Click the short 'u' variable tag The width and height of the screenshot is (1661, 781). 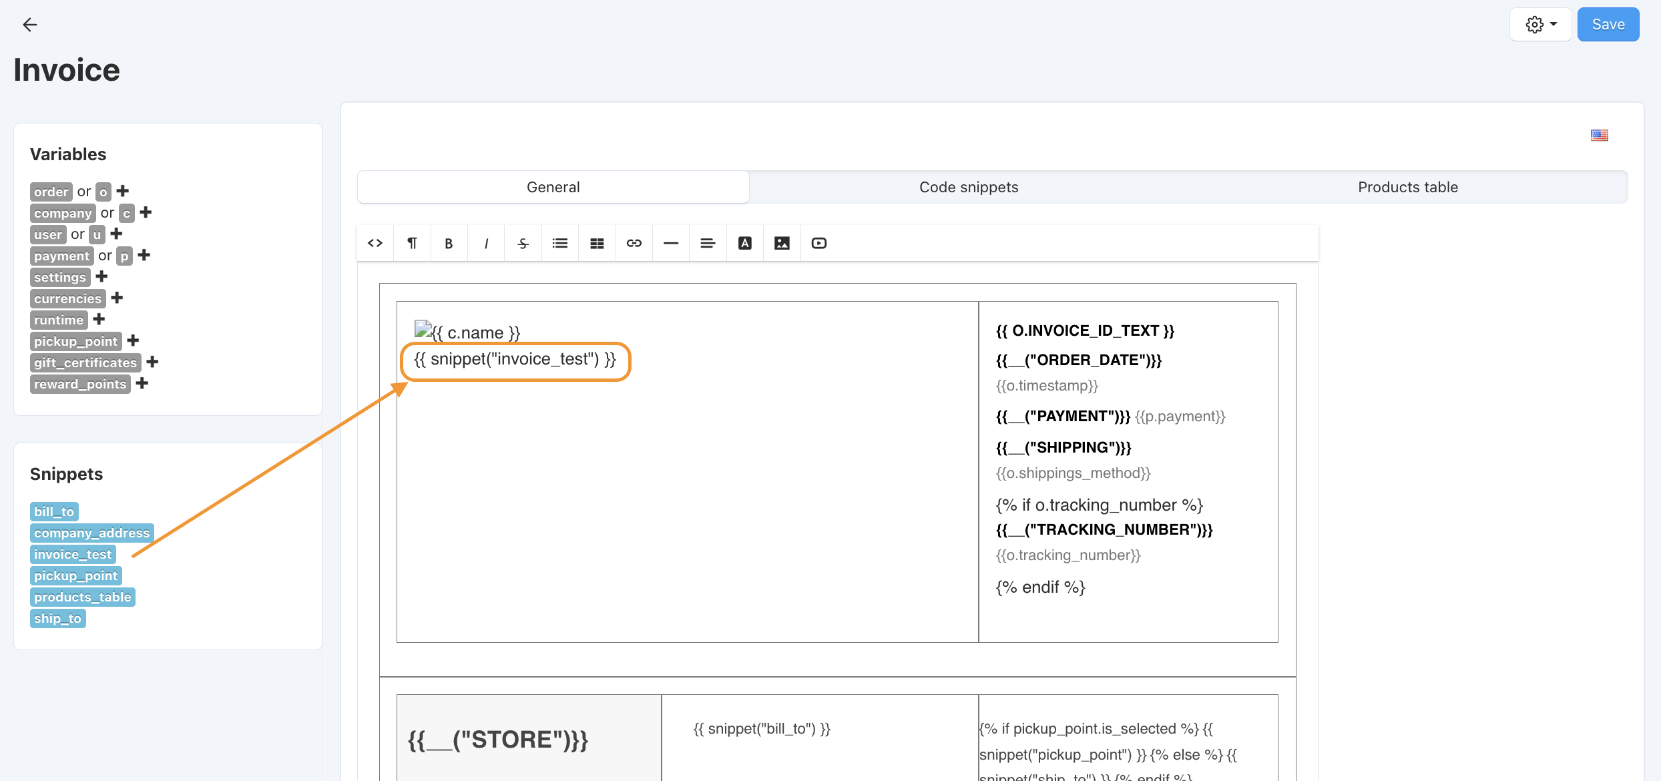tap(97, 234)
